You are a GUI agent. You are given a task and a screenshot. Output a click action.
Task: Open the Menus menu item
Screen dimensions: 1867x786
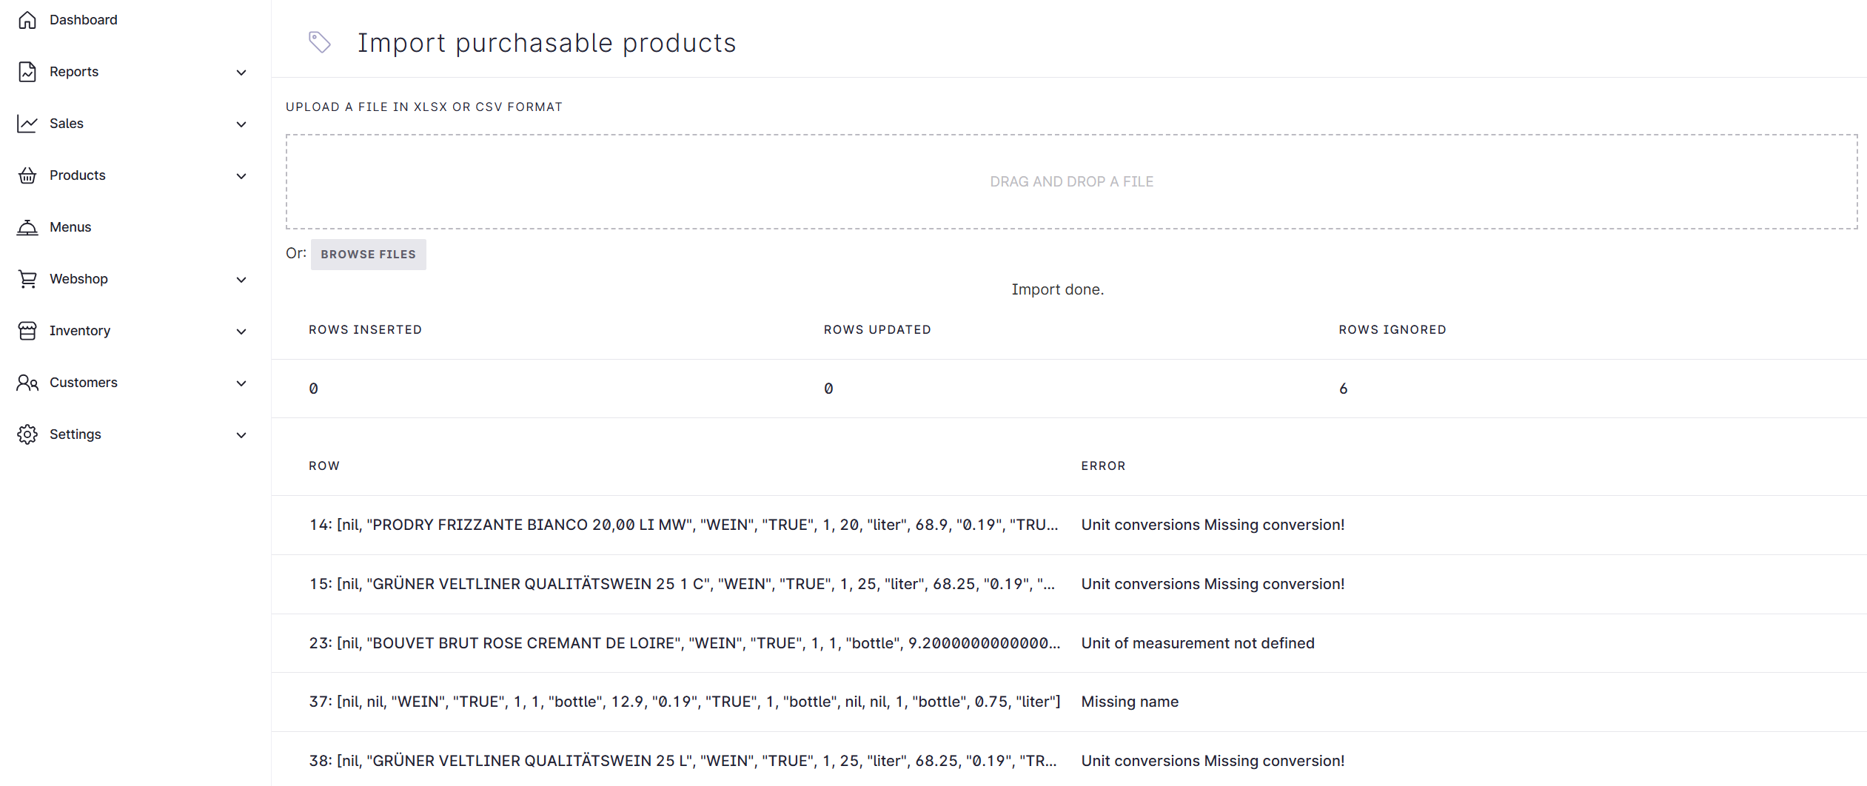[70, 227]
